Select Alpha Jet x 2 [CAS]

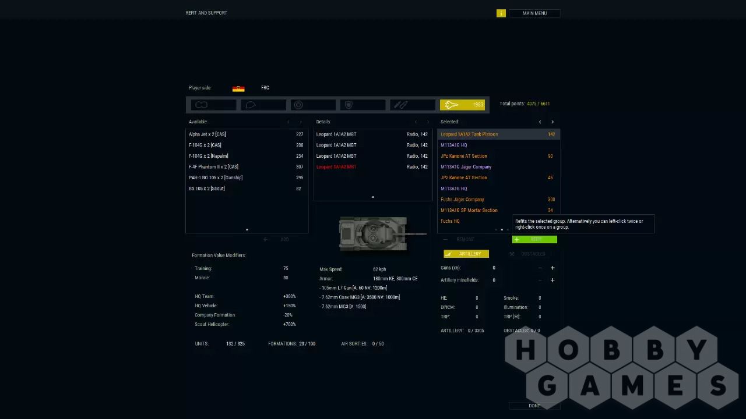coord(247,134)
